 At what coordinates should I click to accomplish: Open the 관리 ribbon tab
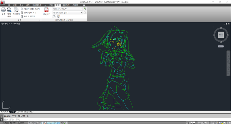[x=51, y=5]
